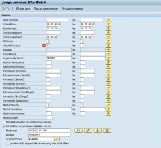Edit filter using the pencil icon
This screenshot has width=161, height=148.
click(x=88, y=130)
